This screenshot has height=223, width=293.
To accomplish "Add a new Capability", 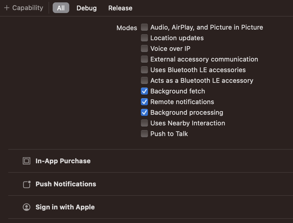I will click(x=24, y=8).
